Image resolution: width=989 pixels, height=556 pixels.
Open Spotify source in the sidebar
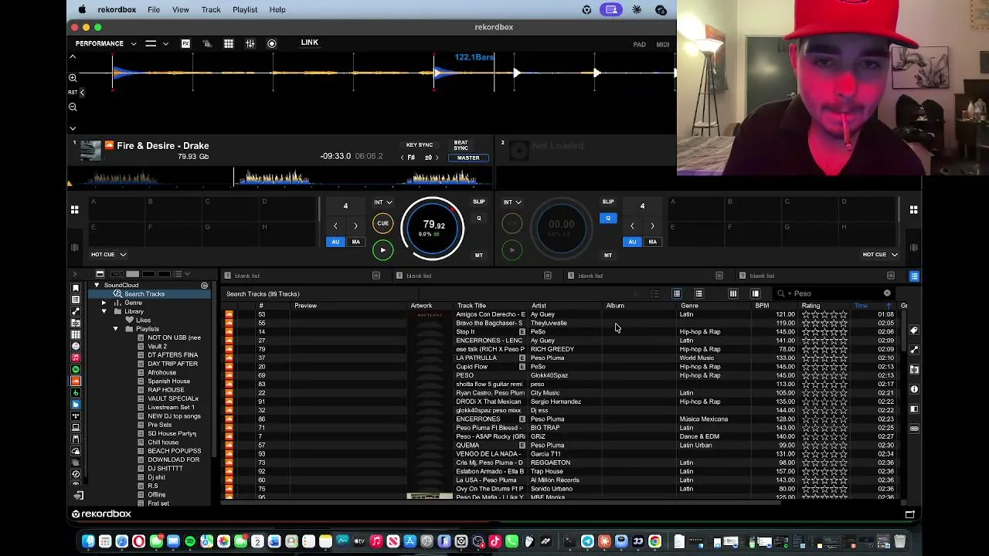pos(76,369)
